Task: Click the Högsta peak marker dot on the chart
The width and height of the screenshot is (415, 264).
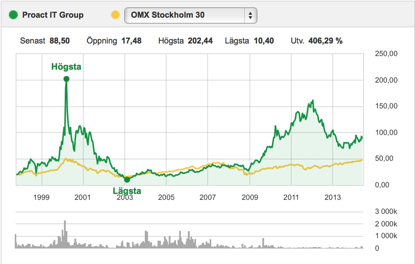Action: pyautogui.click(x=66, y=79)
